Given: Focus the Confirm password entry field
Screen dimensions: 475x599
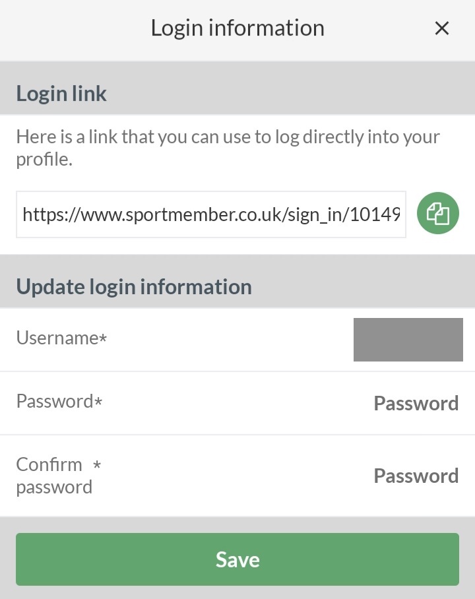Looking at the screenshot, I should pyautogui.click(x=416, y=476).
